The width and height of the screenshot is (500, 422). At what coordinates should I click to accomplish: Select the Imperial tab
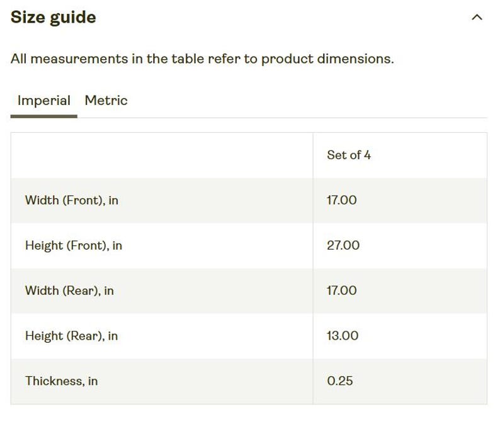pos(44,101)
